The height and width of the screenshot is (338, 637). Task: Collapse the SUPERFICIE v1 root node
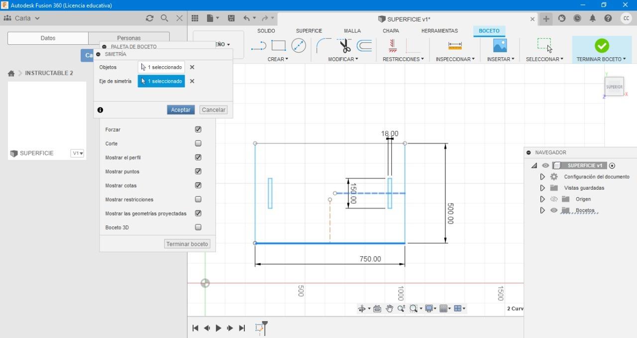click(534, 166)
